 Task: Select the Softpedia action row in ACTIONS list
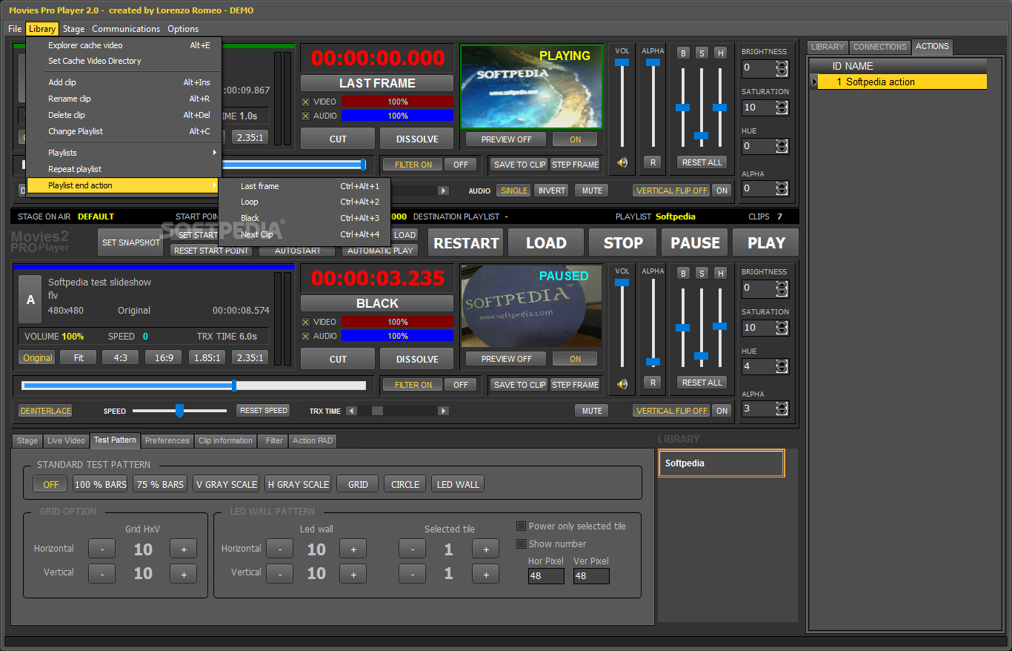[903, 82]
